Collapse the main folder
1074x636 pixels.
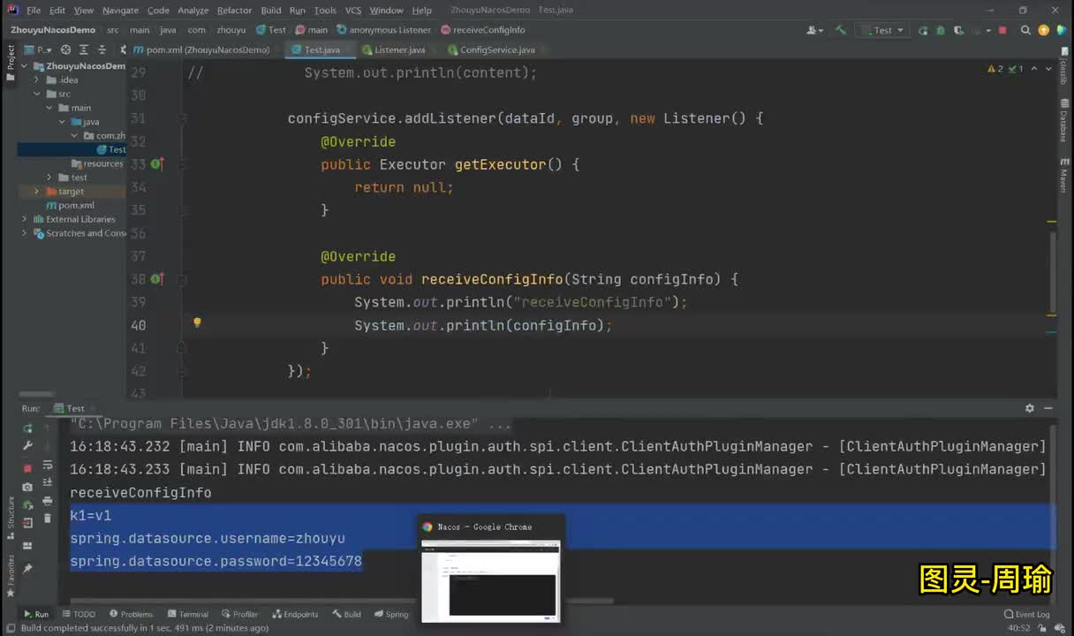[49, 108]
